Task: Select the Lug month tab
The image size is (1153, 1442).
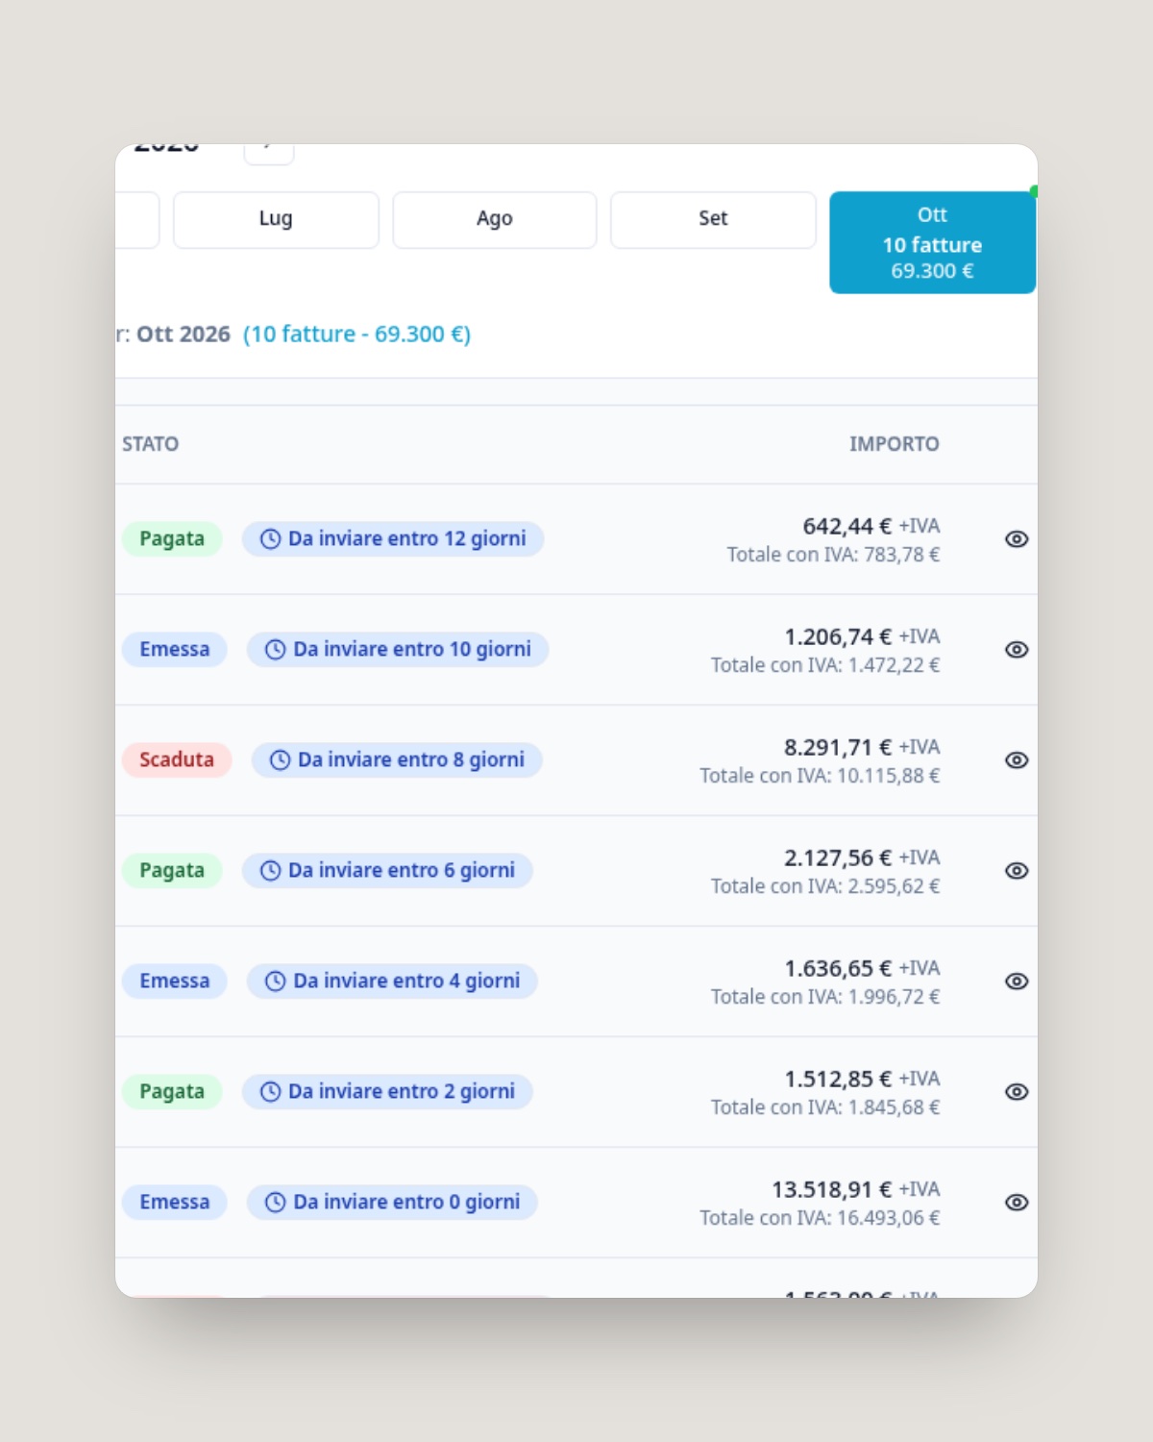Action: pyautogui.click(x=276, y=219)
